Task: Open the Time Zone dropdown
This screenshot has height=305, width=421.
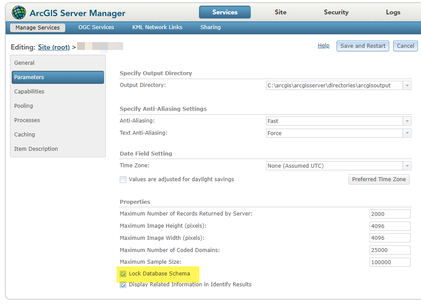Action: click(407, 166)
